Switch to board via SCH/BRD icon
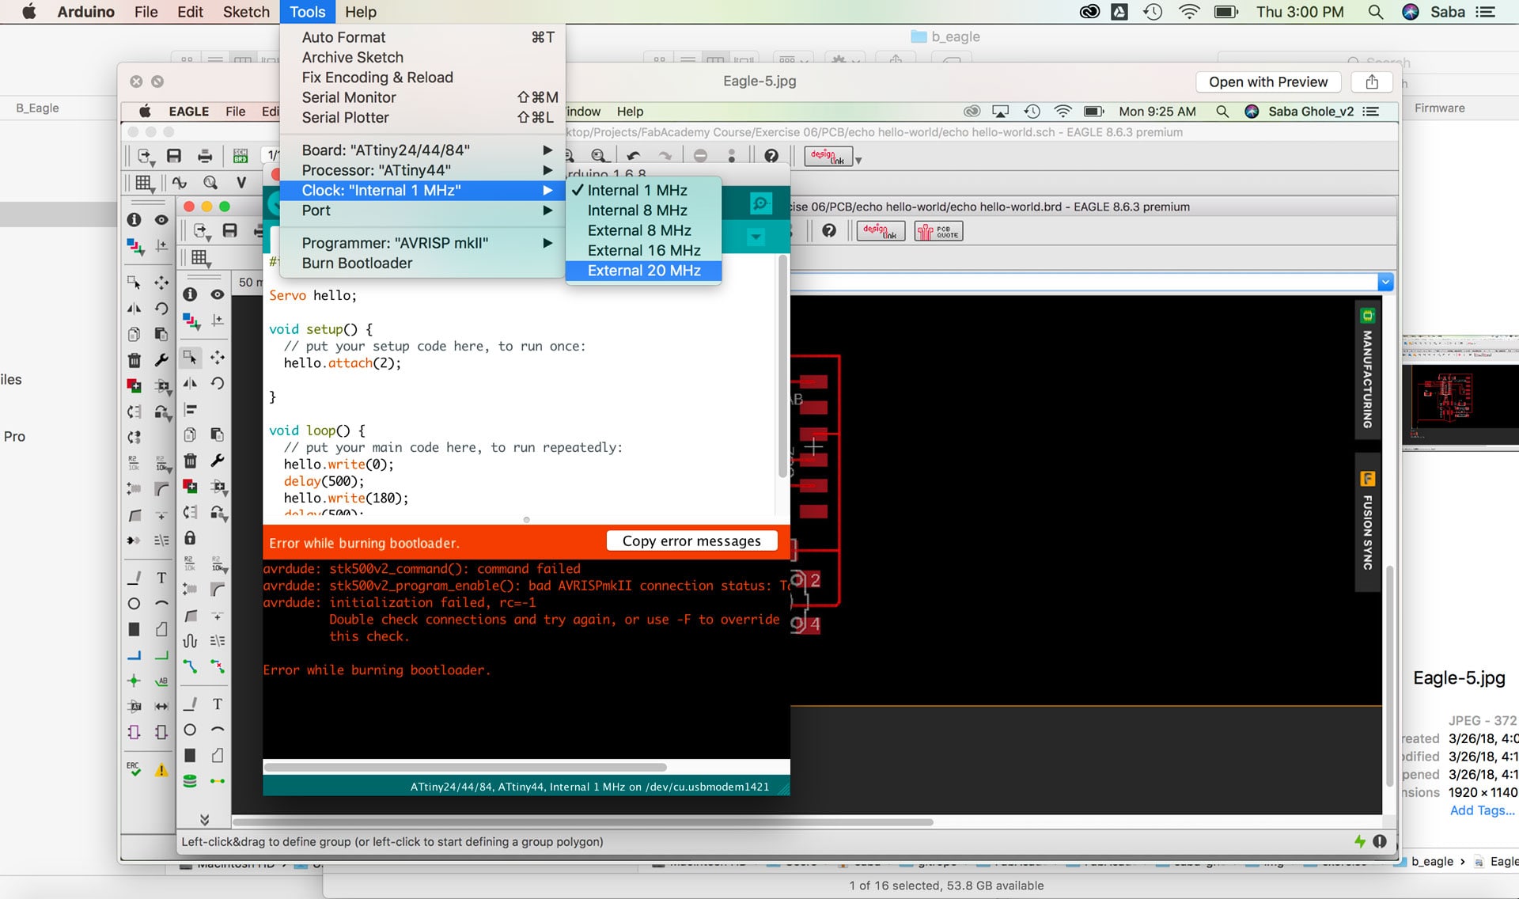The image size is (1519, 899). pos(241,156)
